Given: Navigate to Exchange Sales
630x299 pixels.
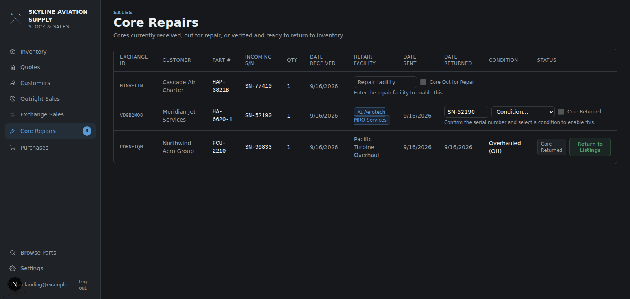Looking at the screenshot, I should [50, 114].
